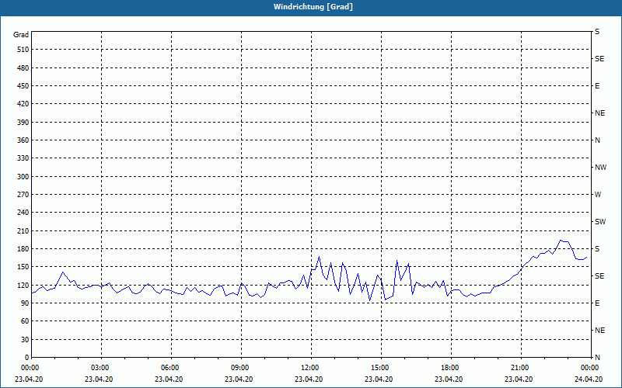Screen dimensions: 622x388
Task: Click the chart title Windrichtung [Grad]
Action: (x=313, y=7)
